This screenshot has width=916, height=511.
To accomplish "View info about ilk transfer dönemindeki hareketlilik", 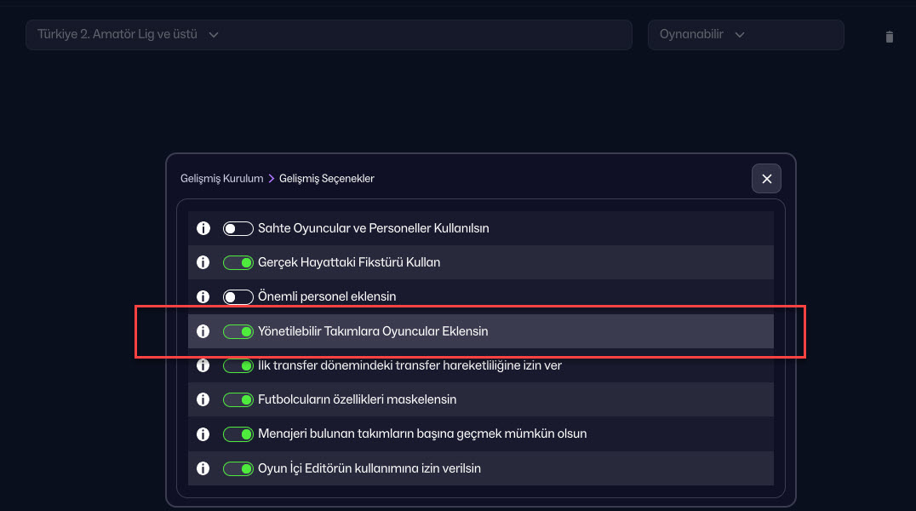I will pos(203,365).
